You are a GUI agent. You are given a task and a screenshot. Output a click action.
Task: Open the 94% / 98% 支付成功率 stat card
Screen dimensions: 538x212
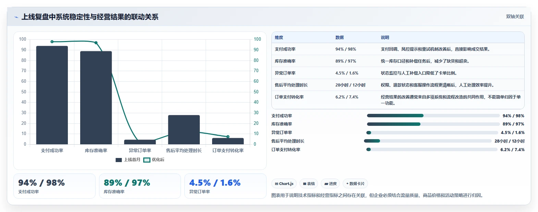click(x=54, y=186)
